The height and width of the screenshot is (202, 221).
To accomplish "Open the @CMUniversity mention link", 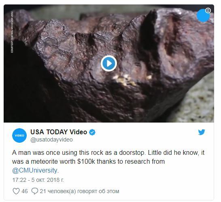I will pyautogui.click(x=34, y=171).
